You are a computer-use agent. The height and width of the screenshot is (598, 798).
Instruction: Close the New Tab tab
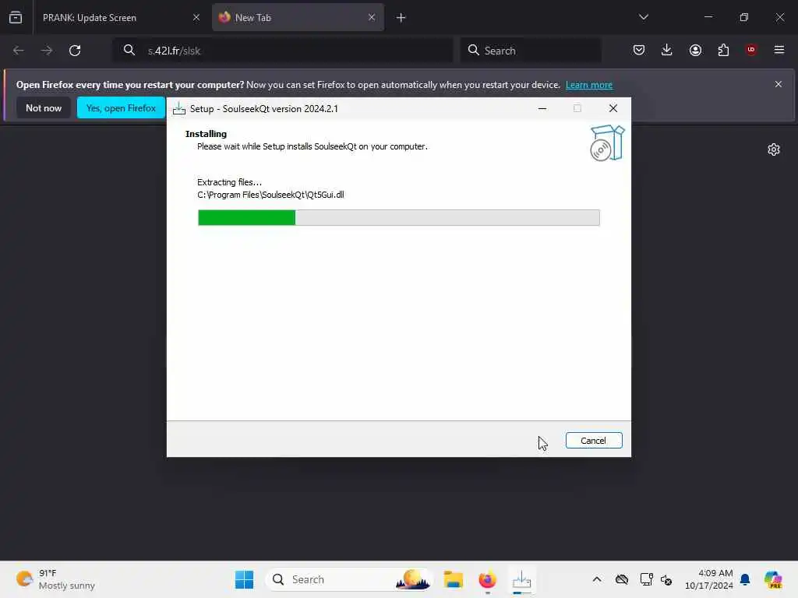point(372,18)
